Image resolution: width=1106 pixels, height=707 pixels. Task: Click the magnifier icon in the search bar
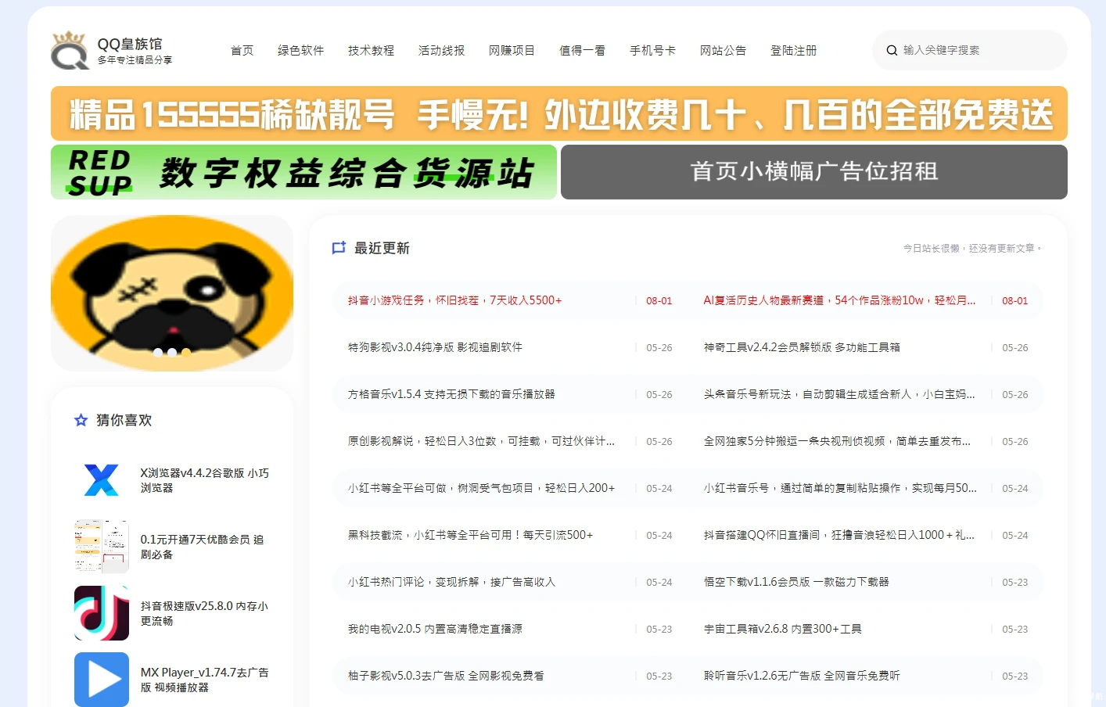tap(892, 49)
